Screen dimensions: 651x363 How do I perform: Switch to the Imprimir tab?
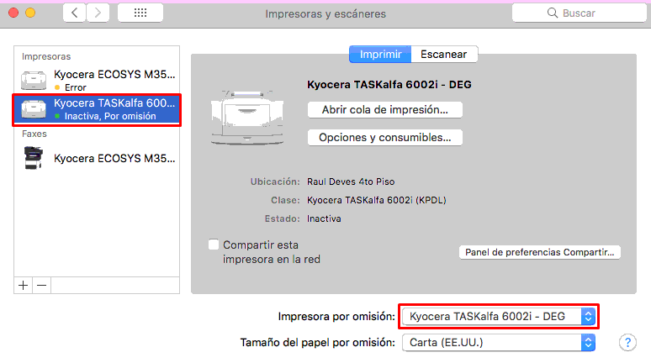[x=380, y=55]
